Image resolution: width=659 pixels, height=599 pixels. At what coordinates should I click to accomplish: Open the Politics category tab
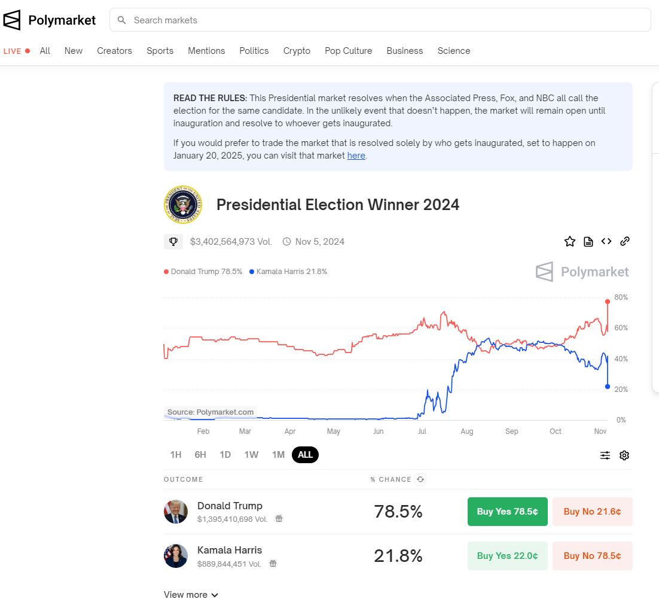tap(254, 51)
